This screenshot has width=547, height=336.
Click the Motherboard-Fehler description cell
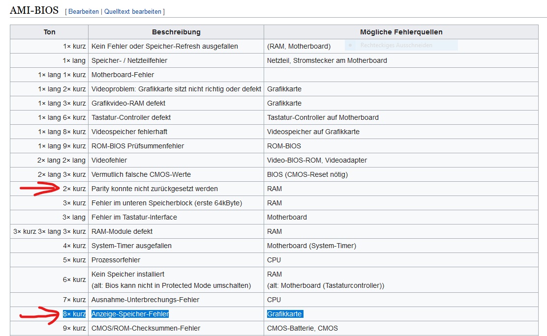click(122, 75)
